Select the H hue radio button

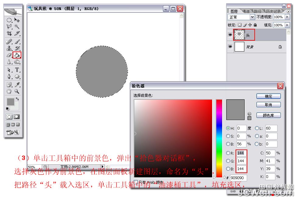(228, 128)
